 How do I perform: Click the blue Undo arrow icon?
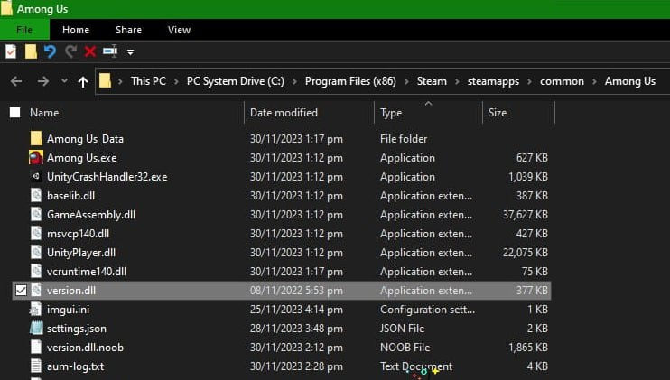click(50, 51)
